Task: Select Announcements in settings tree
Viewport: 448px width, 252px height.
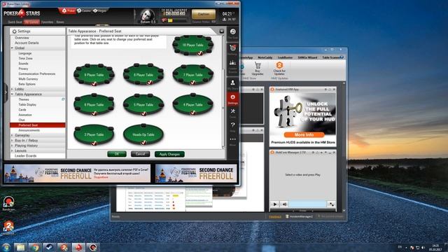Action: click(29, 130)
